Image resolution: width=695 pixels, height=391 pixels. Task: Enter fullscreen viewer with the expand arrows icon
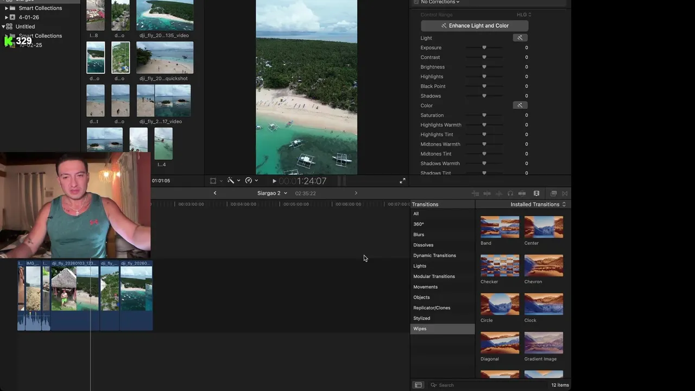tap(402, 181)
